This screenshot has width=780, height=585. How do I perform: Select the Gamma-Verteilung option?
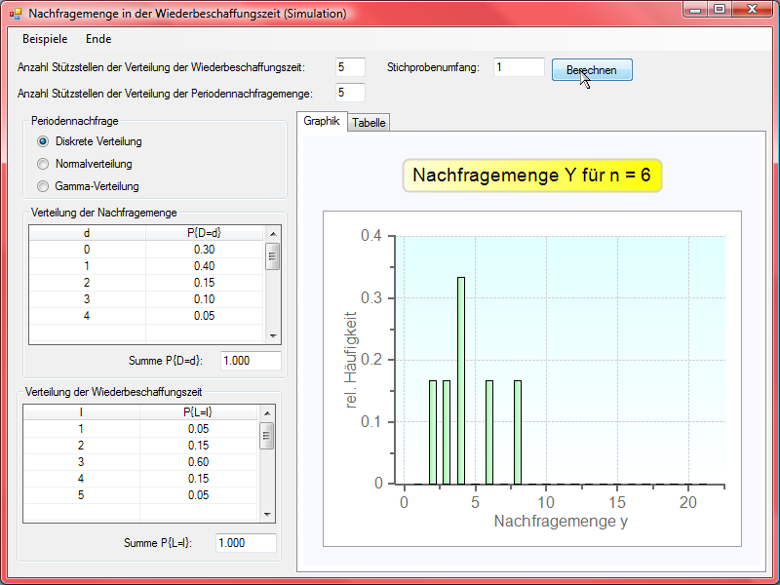point(42,186)
